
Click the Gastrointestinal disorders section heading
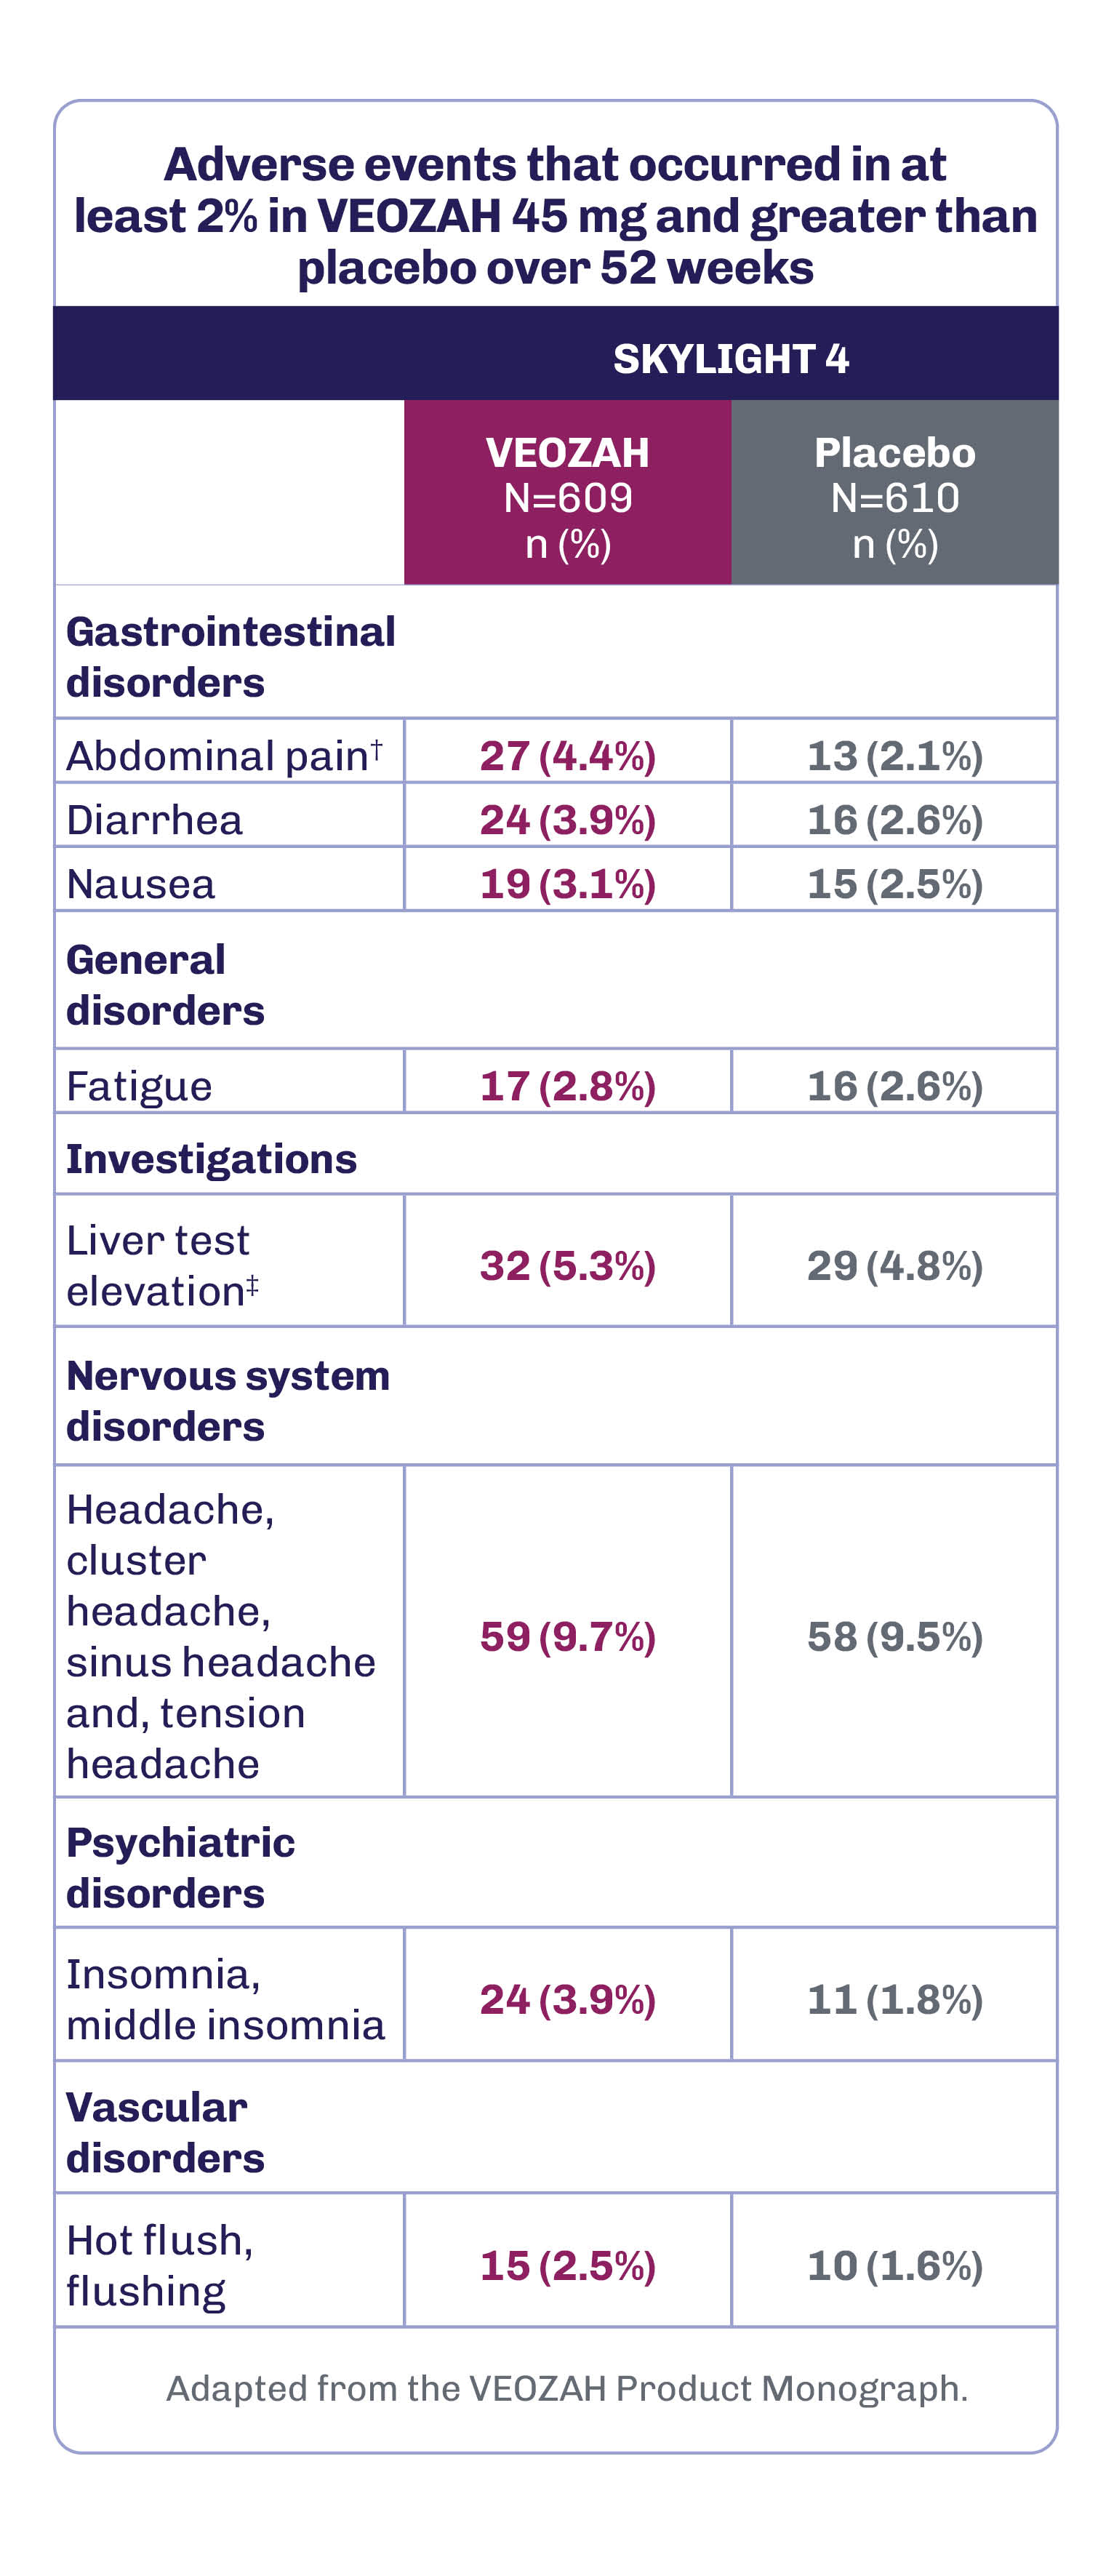coord(230,656)
